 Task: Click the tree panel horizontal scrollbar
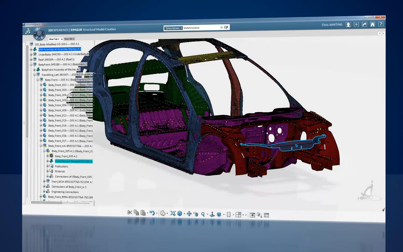(47, 202)
